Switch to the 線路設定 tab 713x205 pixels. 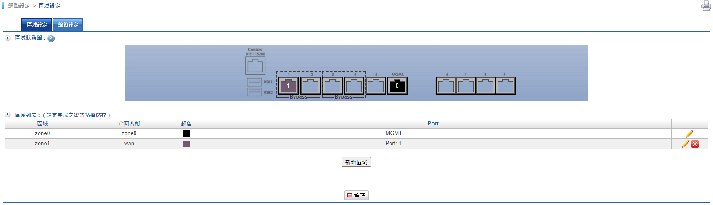(x=68, y=25)
